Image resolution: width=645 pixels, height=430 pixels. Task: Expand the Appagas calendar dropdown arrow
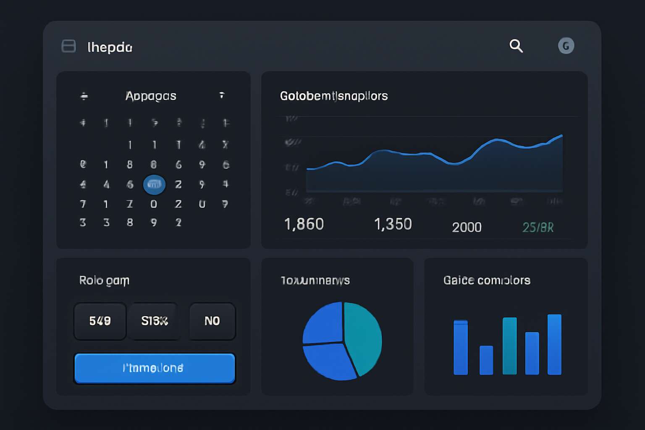tap(222, 95)
